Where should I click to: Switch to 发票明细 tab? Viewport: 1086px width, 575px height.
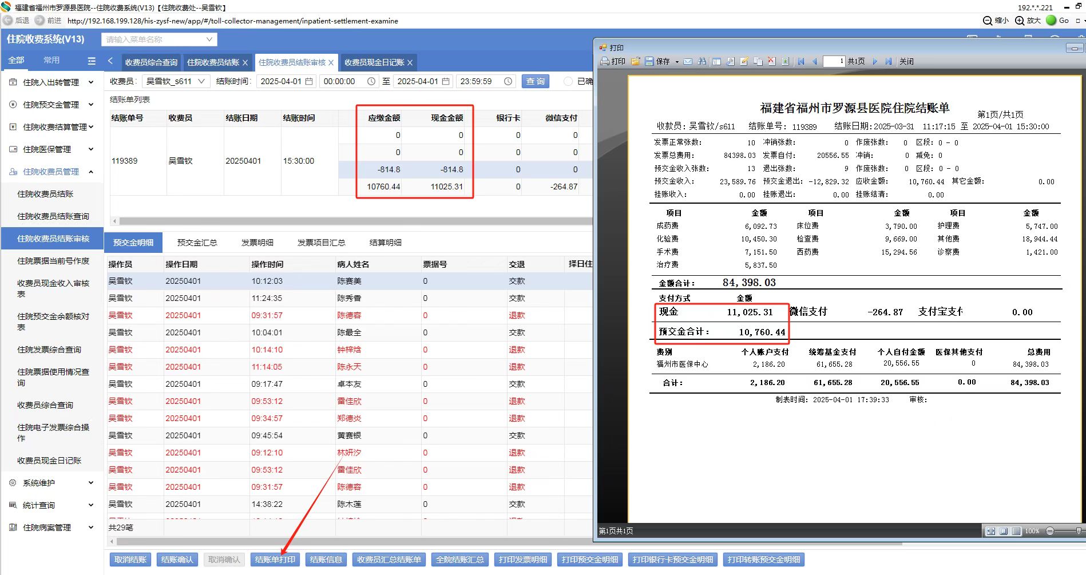tap(257, 243)
